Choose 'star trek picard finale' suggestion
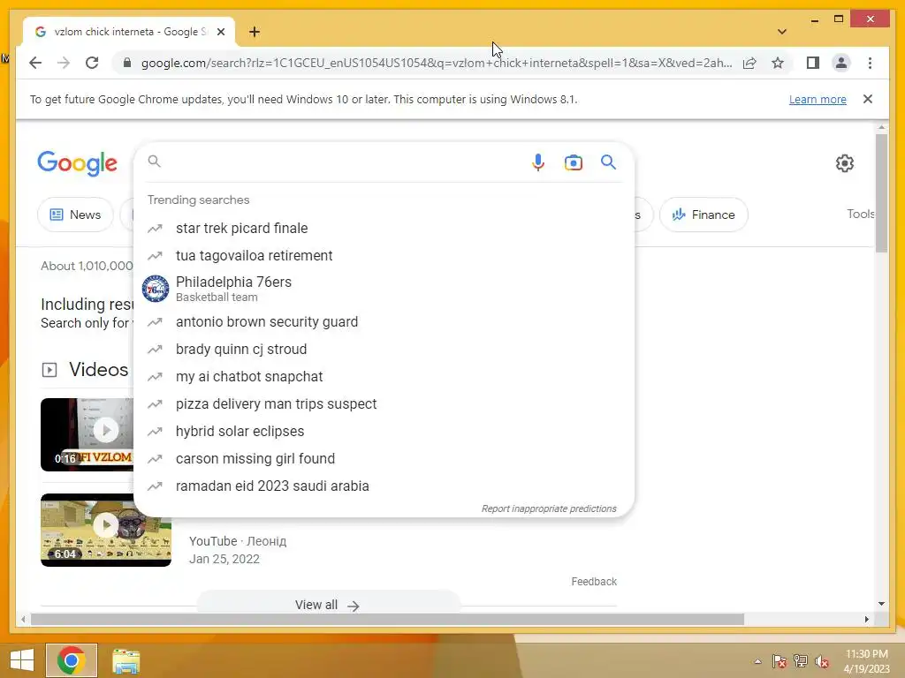The width and height of the screenshot is (905, 678). 384,229
